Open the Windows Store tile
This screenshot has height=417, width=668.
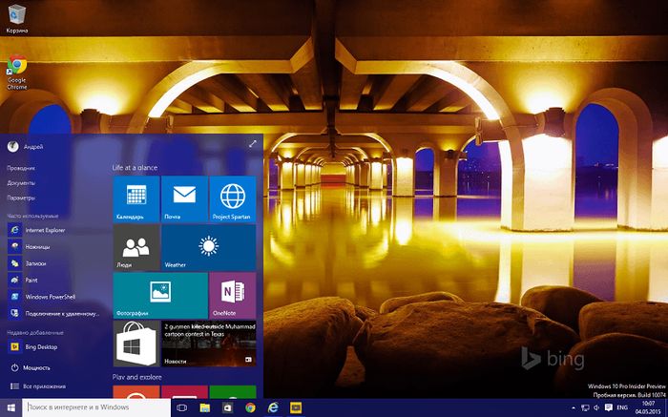point(136,344)
